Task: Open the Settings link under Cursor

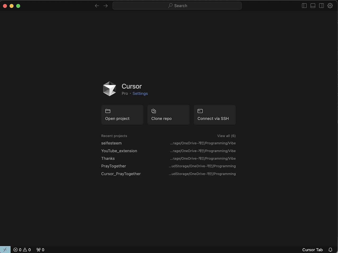Action: point(140,93)
